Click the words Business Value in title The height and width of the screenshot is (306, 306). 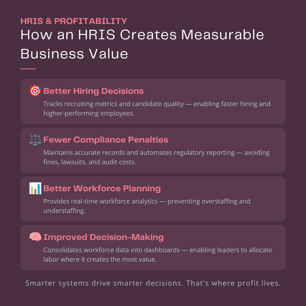(x=74, y=54)
